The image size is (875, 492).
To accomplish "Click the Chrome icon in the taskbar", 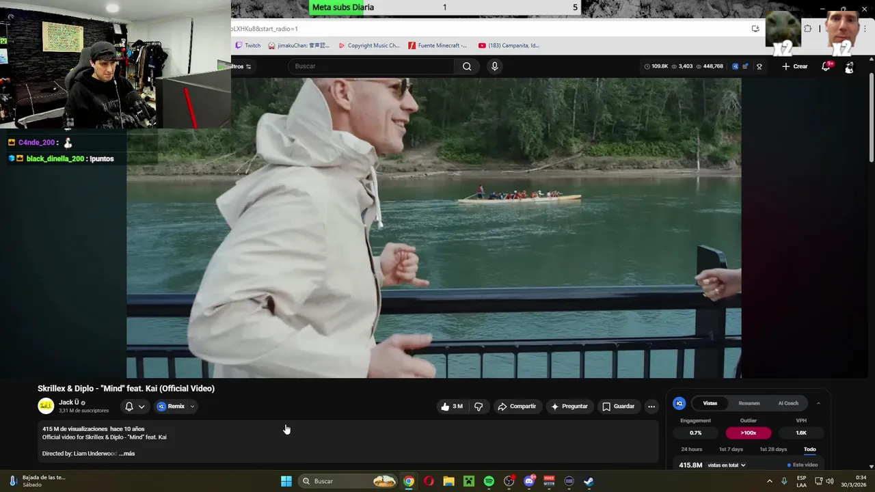I will tap(408, 481).
